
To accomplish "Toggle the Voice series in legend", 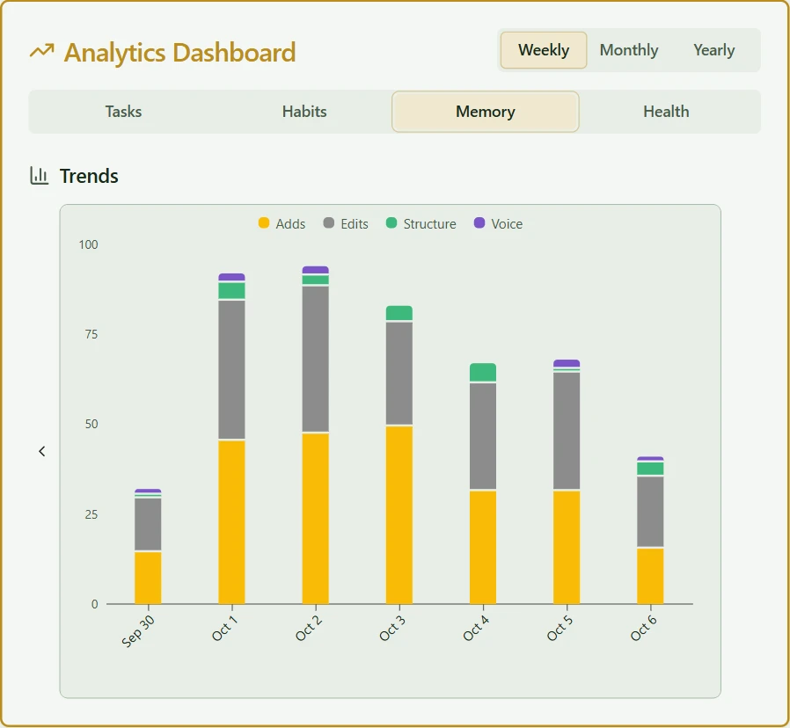I will 498,223.
